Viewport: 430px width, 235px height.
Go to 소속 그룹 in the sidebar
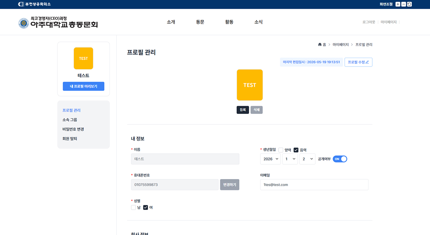(x=70, y=120)
